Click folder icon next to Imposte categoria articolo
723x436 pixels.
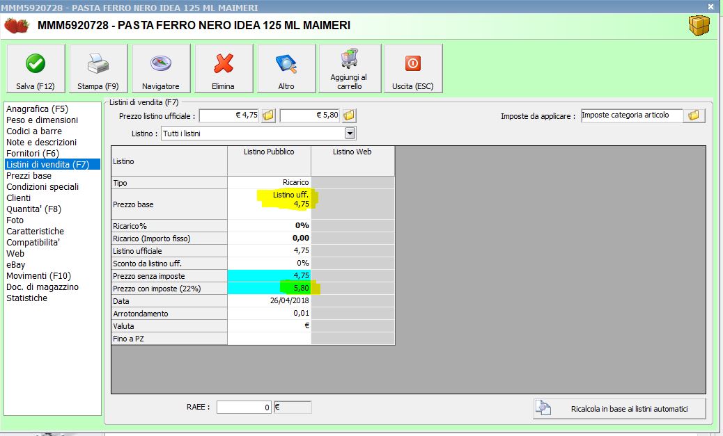click(x=694, y=115)
